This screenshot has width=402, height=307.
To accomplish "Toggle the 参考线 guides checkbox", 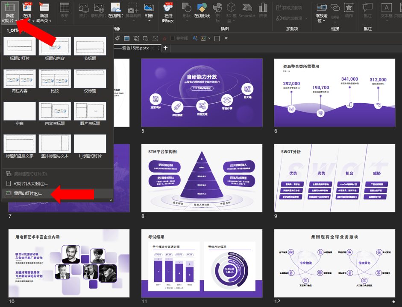I will 173,38.
